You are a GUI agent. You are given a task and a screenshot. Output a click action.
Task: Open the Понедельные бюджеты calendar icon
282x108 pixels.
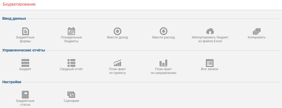tap(71, 31)
